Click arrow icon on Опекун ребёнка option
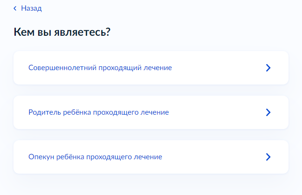This screenshot has width=302, height=195. coord(268,157)
